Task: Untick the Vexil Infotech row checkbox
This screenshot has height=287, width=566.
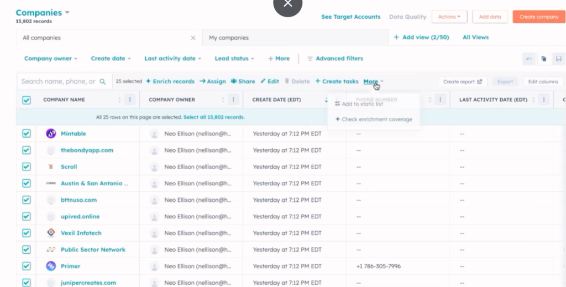Action: (x=27, y=233)
